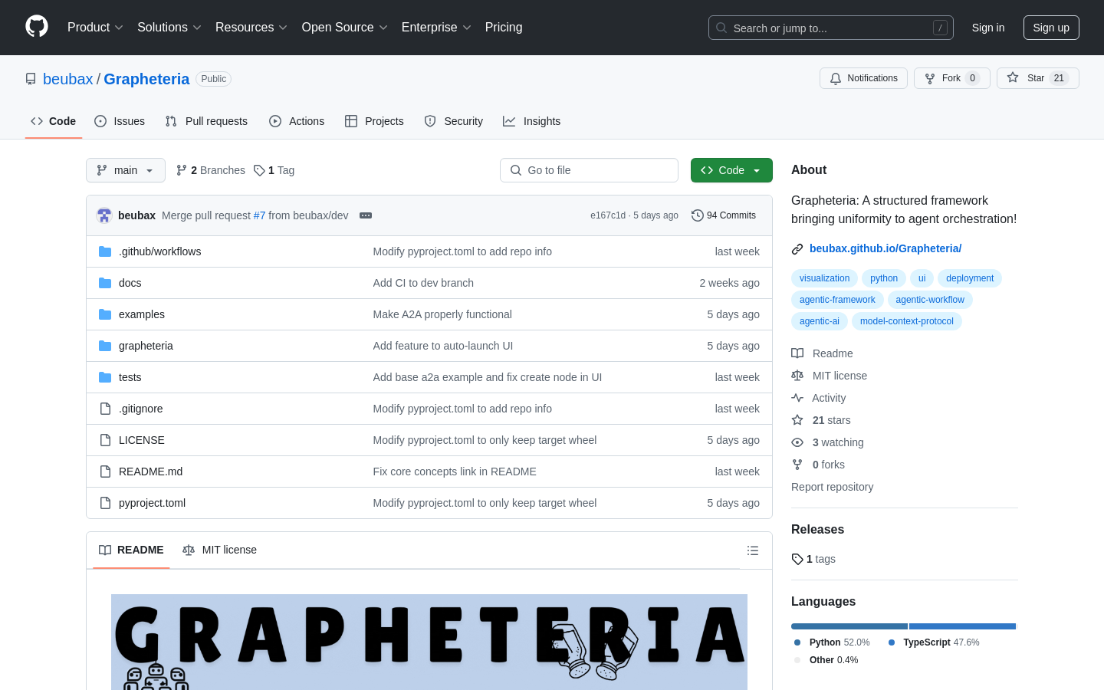Go to the Pricing page

pyautogui.click(x=504, y=28)
